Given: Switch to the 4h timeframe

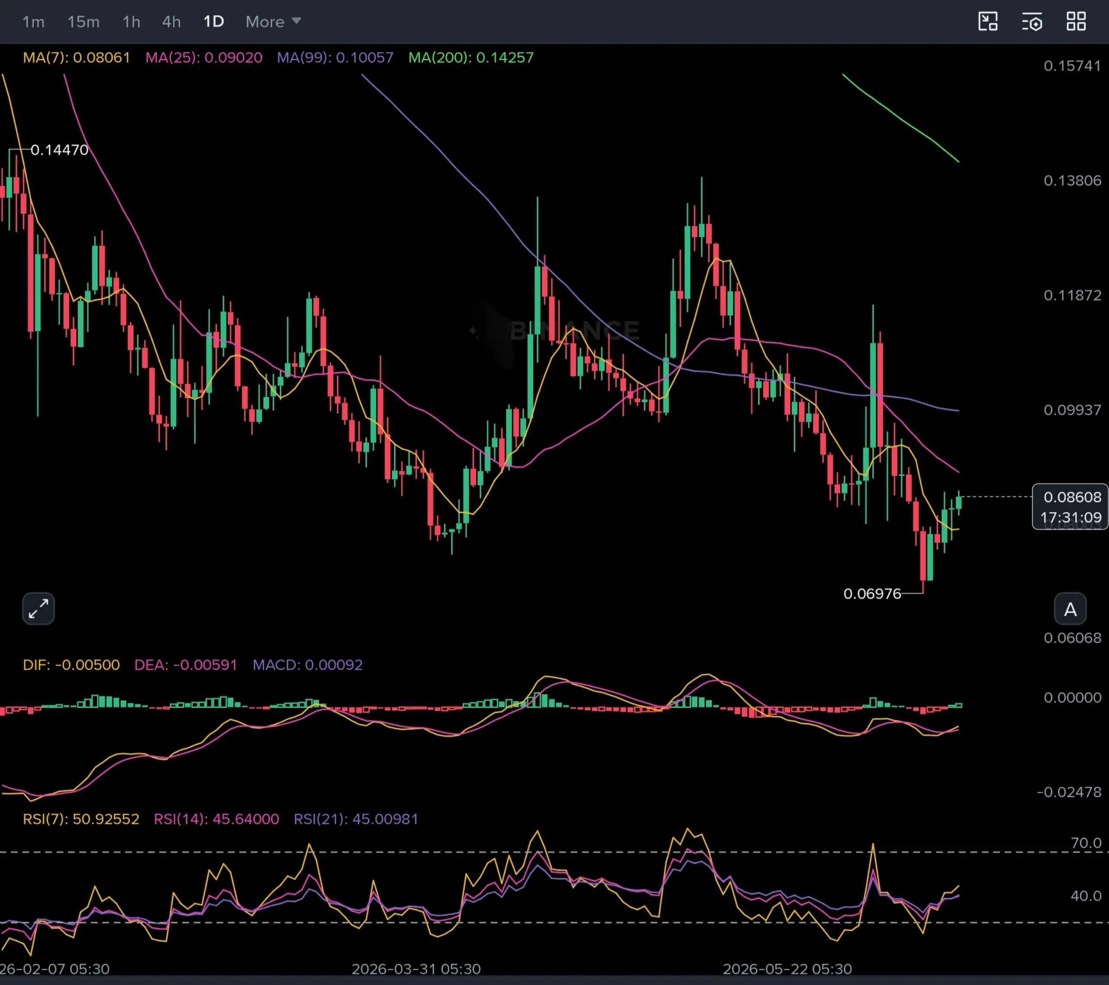Looking at the screenshot, I should point(172,22).
